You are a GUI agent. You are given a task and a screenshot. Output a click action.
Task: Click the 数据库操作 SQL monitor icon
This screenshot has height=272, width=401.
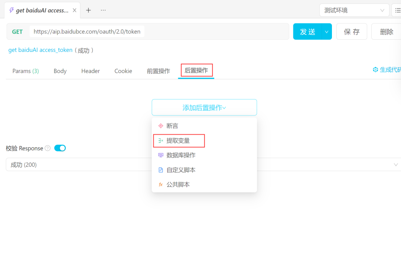[161, 155]
